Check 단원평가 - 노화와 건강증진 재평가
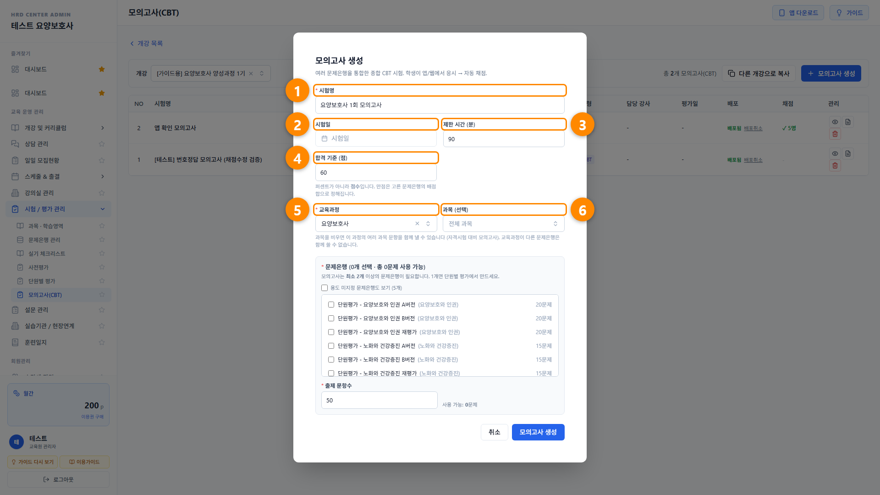 [331, 373]
